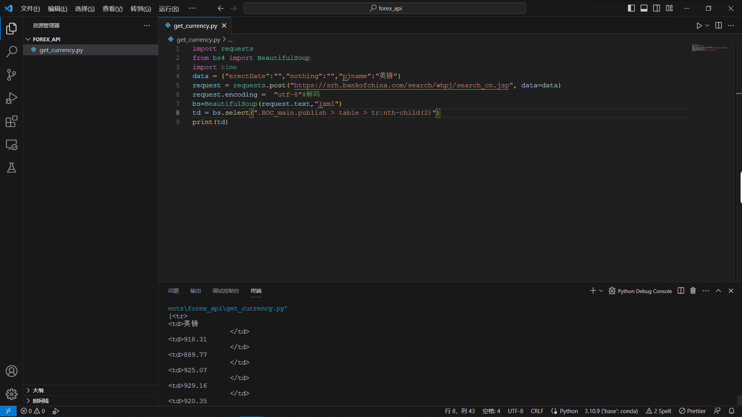Open the 文件(F) menu

(x=30, y=8)
